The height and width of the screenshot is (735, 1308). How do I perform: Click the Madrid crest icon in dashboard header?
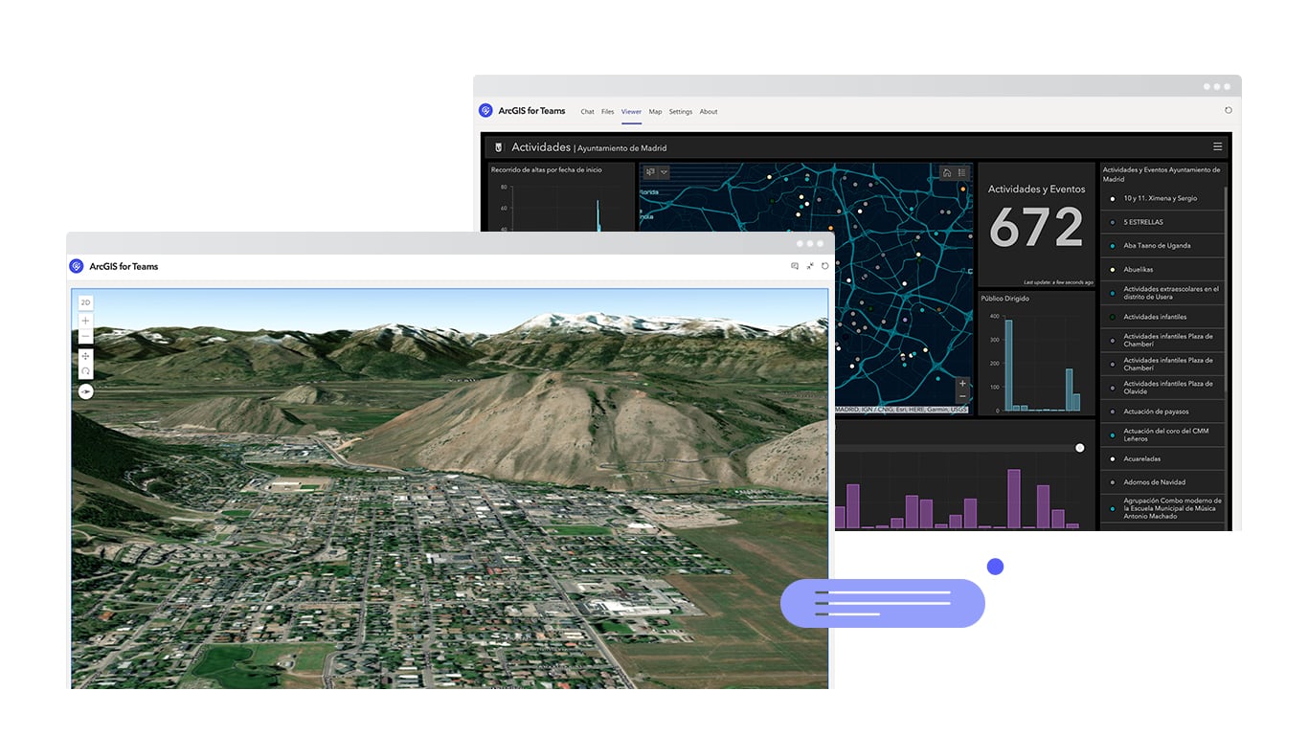(x=498, y=147)
